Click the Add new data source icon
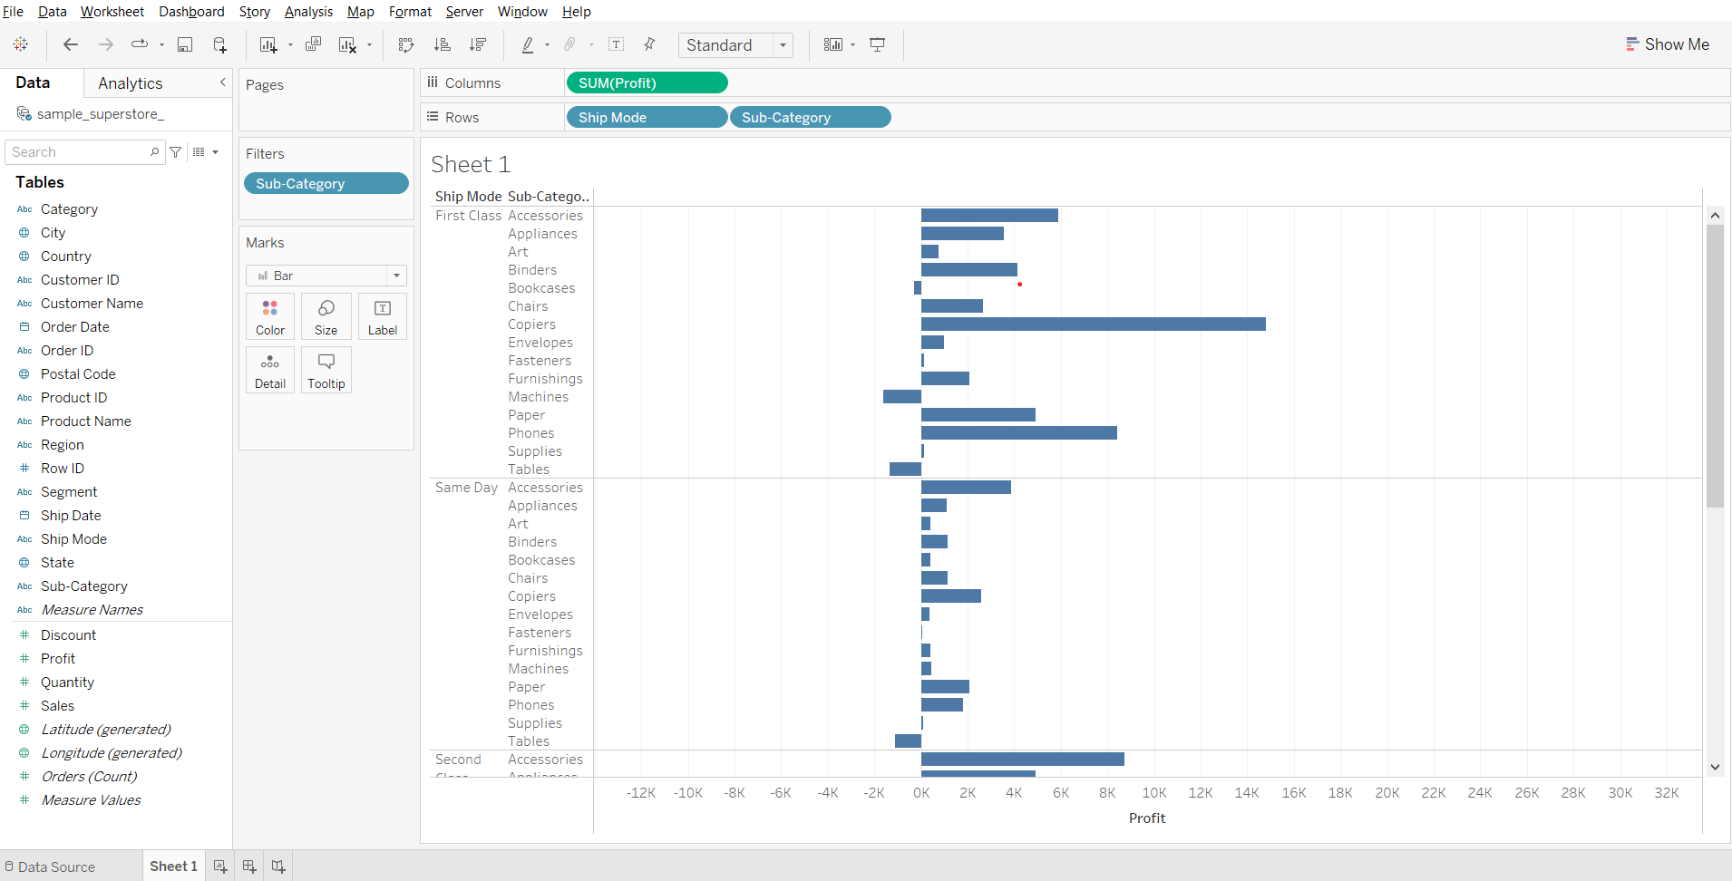This screenshot has width=1732, height=881. click(220, 44)
